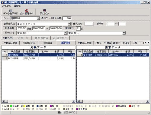Click the 商品型番 column header in 元帳データ
This screenshot has width=151, height=115.
(x=16, y=51)
